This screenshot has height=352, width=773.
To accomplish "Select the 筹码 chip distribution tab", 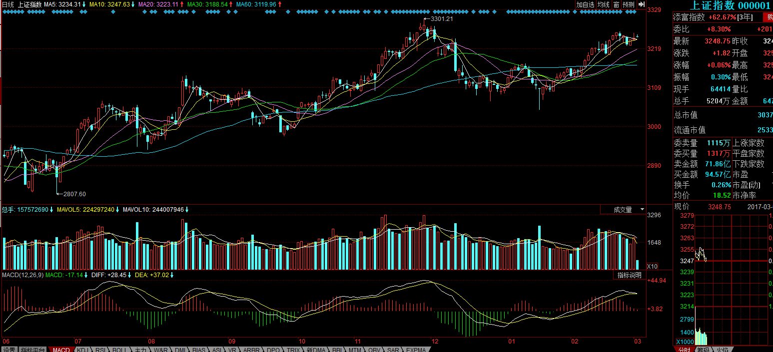I will pyautogui.click(x=704, y=350).
